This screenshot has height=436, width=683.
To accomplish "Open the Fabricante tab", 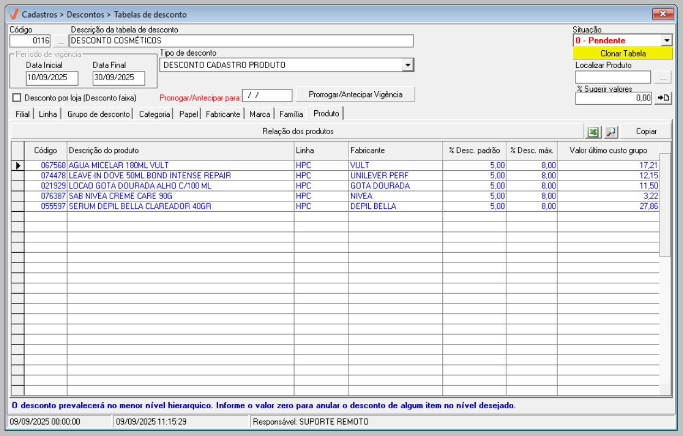I will (x=223, y=114).
